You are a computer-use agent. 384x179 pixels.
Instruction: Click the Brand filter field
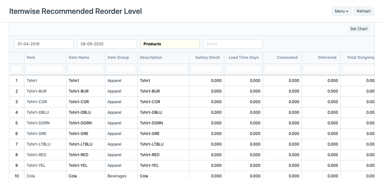233,44
